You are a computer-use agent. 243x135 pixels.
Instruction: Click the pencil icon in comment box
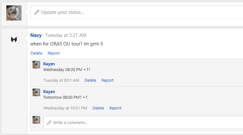(x=49, y=122)
